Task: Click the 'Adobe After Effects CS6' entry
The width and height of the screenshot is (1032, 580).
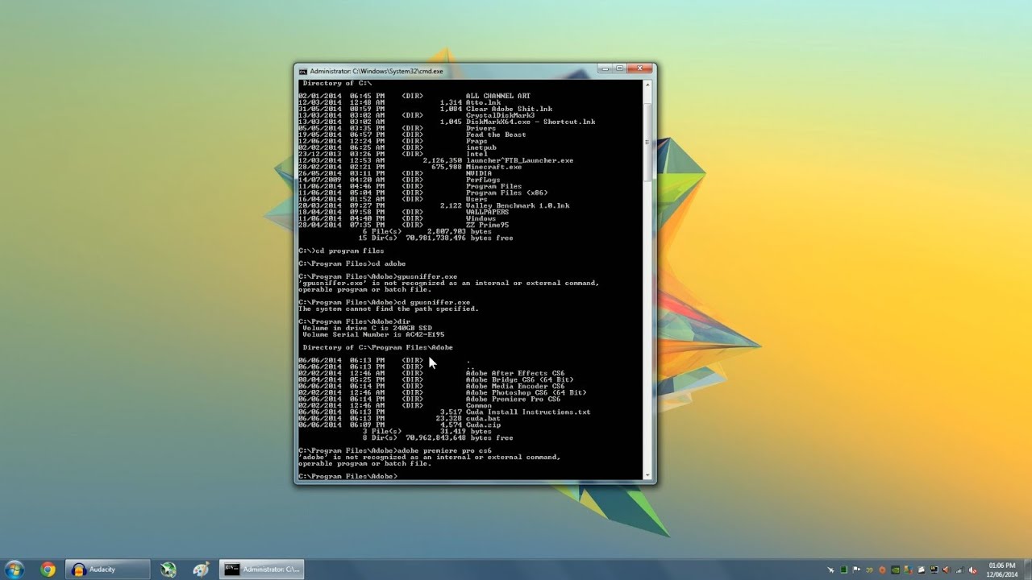Action: [515, 373]
